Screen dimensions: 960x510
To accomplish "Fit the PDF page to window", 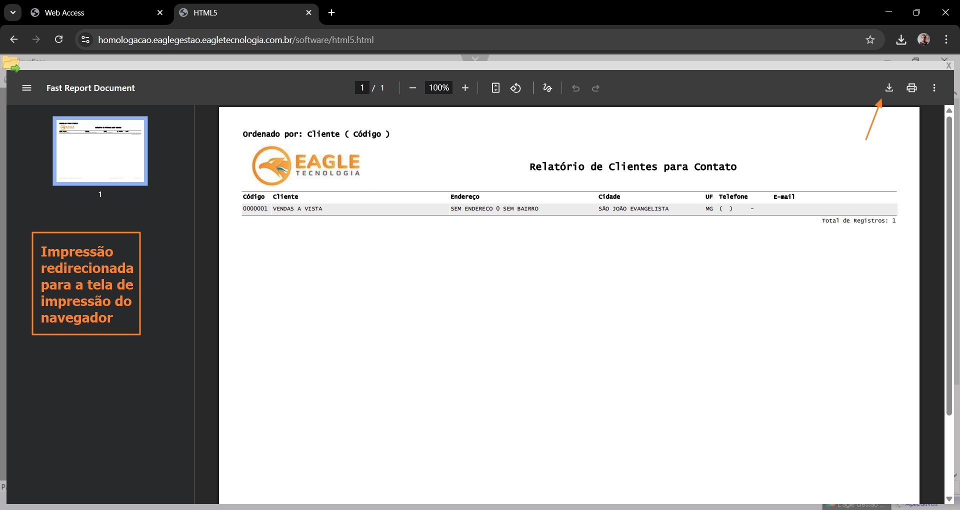I will click(495, 88).
